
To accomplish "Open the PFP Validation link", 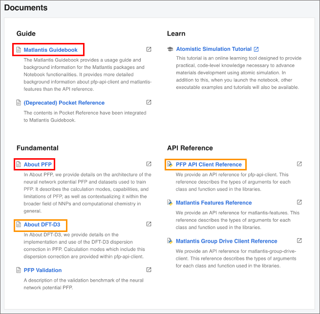I will click(43, 270).
